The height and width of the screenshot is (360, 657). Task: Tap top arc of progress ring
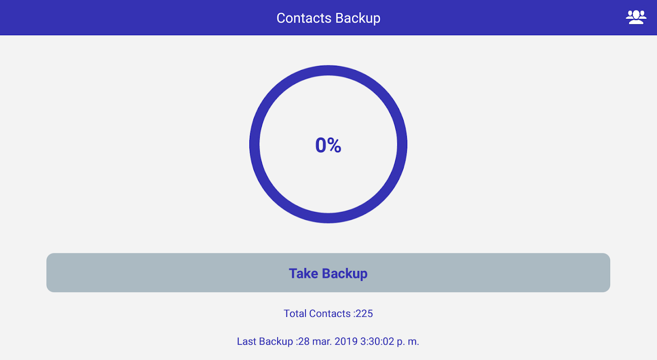(x=328, y=70)
